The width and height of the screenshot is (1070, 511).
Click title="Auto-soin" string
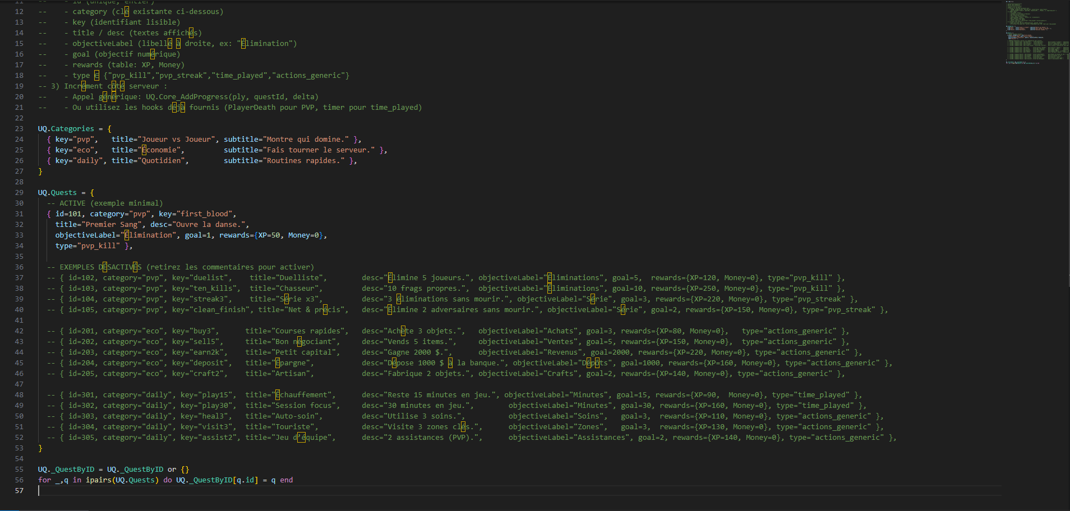[282, 416]
